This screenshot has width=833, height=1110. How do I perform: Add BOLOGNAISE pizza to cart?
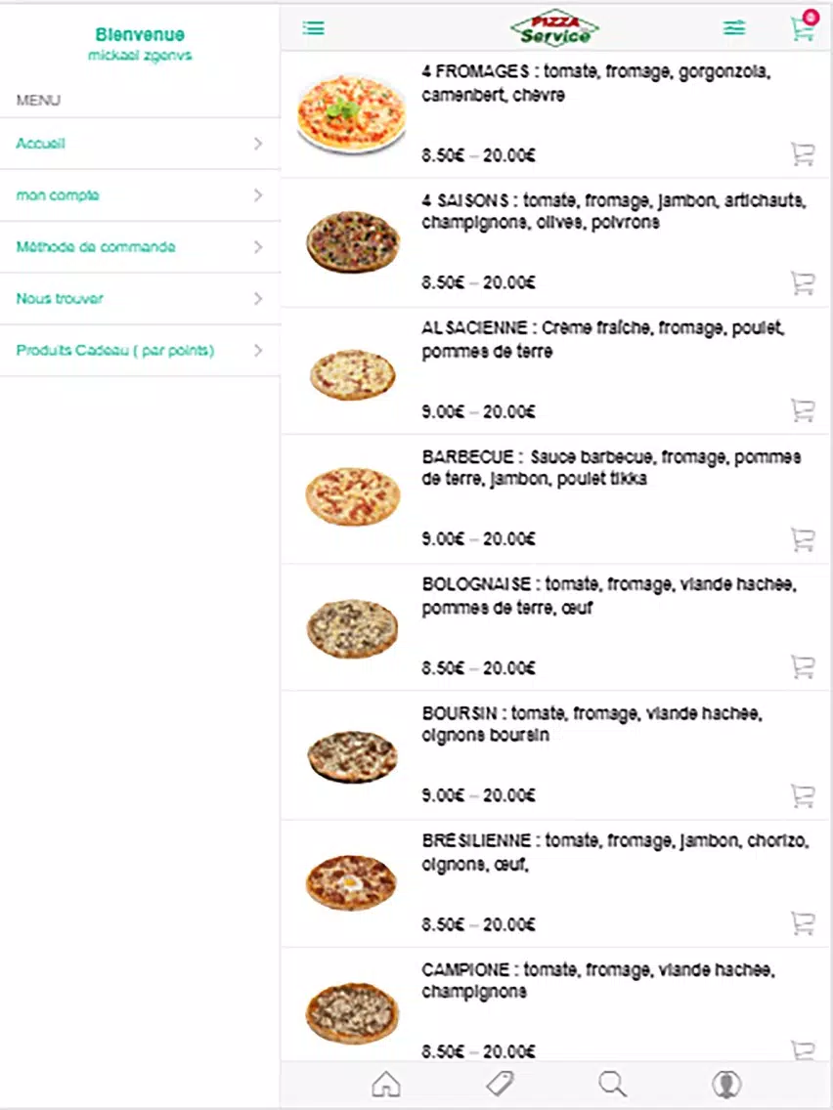tap(803, 666)
